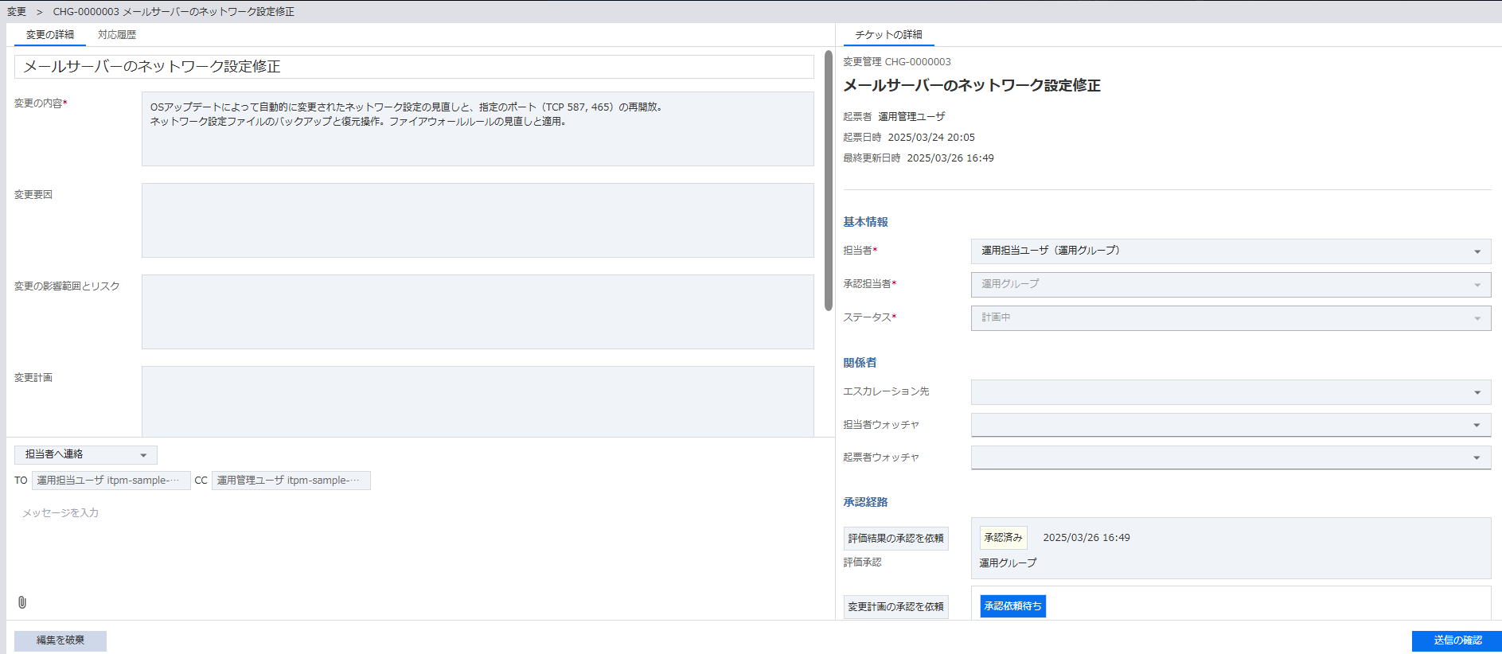
Task: Open the 担当者ウォッチャ dropdown
Action: coord(1230,425)
